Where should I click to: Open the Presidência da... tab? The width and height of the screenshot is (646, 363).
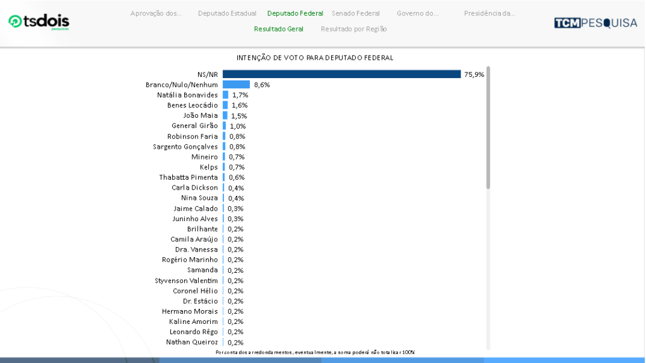490,13
